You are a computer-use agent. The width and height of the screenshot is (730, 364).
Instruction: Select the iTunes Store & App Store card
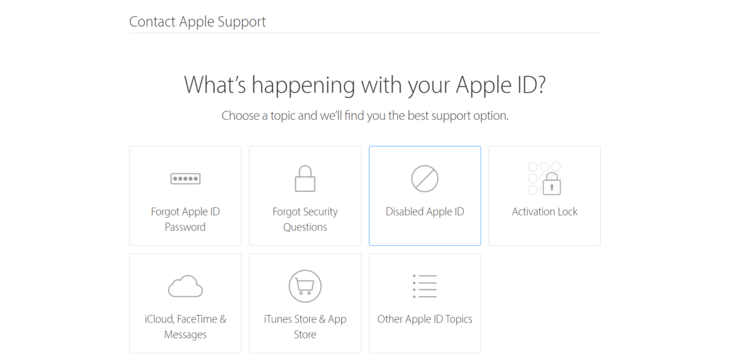305,303
